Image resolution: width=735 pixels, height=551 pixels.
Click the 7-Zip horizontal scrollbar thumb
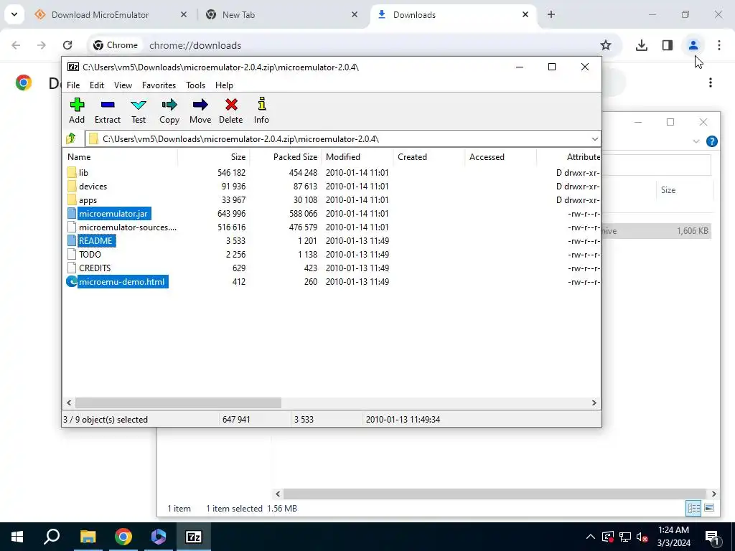point(178,403)
